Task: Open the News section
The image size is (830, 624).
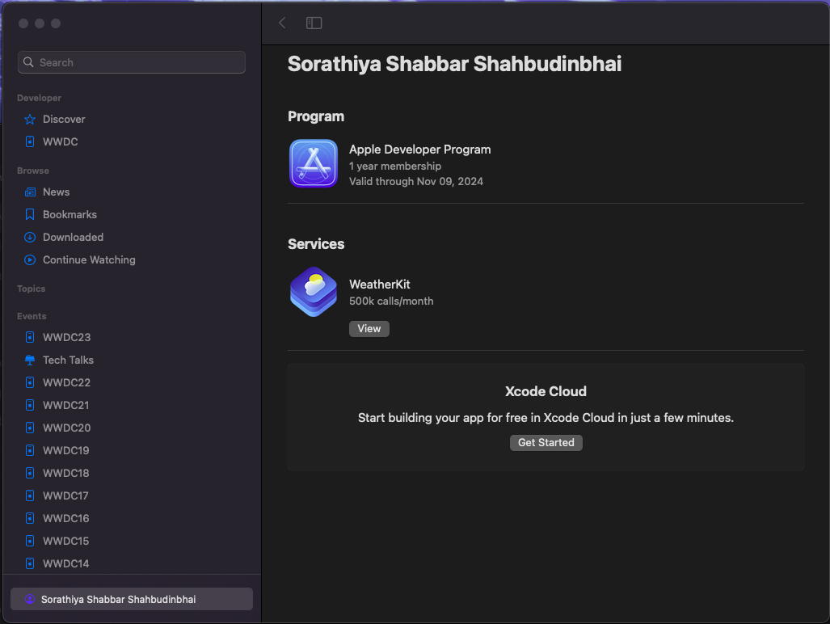Action: [x=56, y=192]
